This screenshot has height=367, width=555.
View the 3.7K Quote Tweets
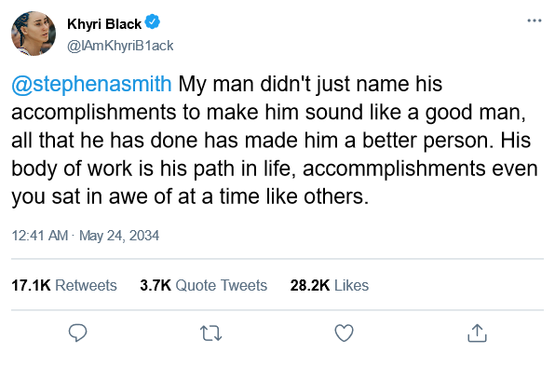tap(204, 285)
